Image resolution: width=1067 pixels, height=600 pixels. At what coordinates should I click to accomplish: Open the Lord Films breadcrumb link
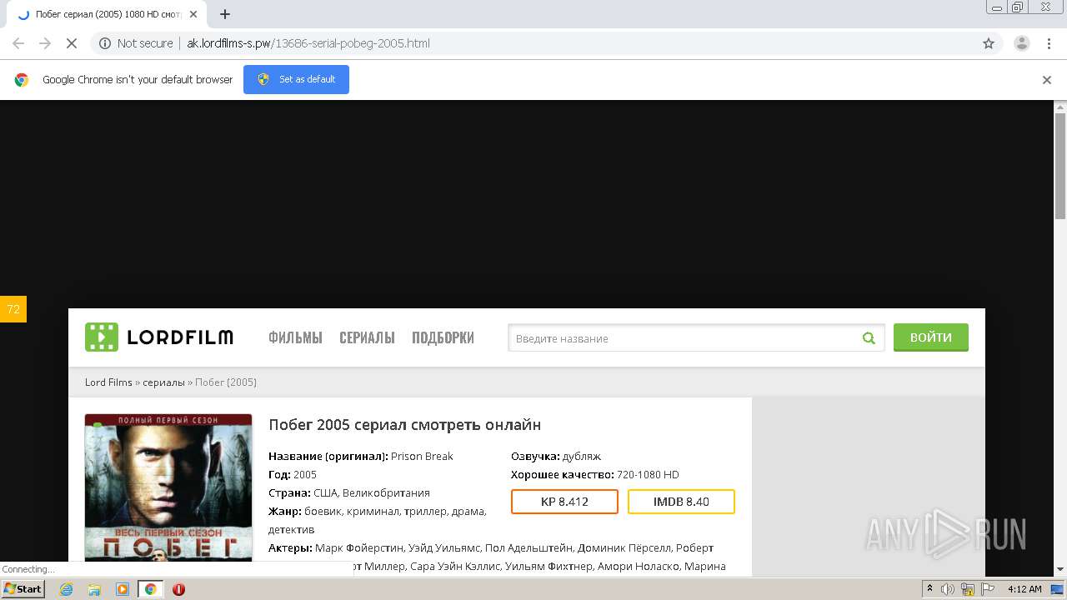tap(108, 382)
